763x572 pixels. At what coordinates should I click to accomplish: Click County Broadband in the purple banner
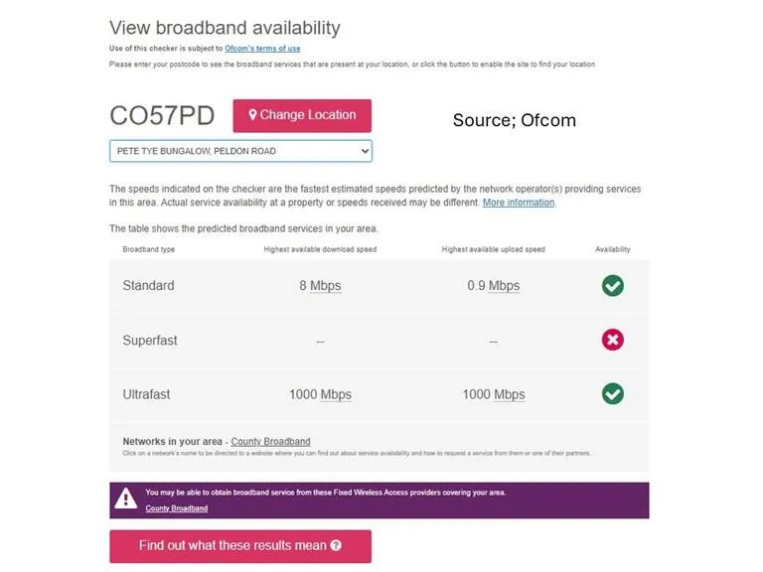point(177,508)
